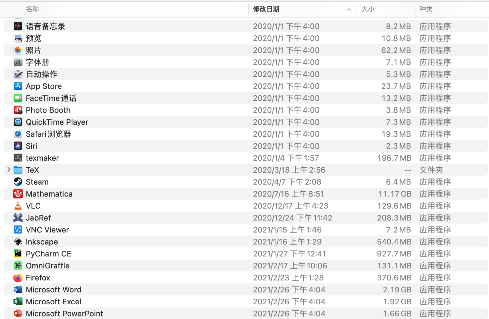Viewport: 489px width, 319px height.
Task: Select the "语音备忘录" file name
Action: pos(46,26)
